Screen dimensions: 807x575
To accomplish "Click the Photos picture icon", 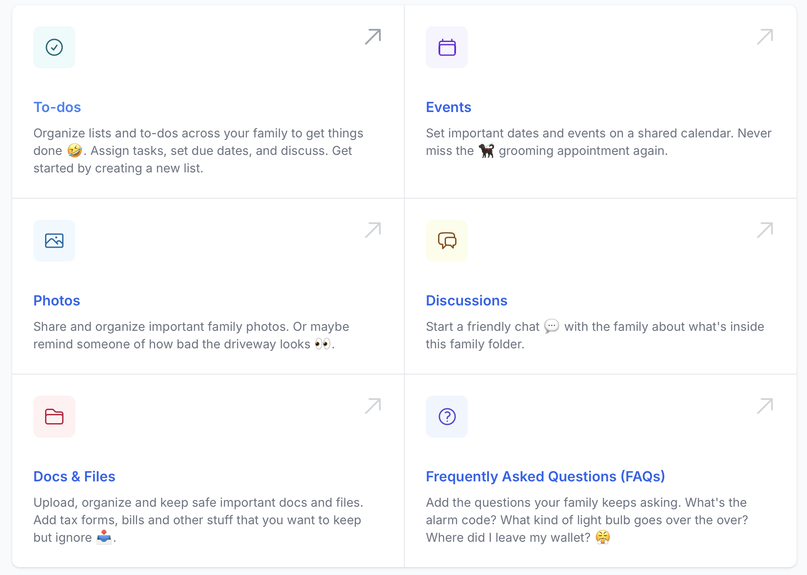I will point(54,241).
